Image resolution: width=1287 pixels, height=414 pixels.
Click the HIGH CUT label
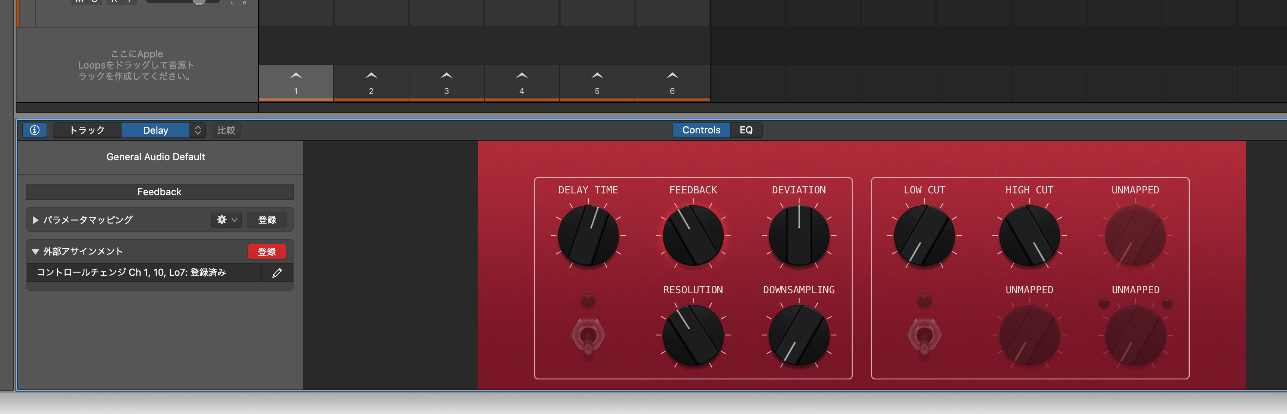[x=1029, y=190]
